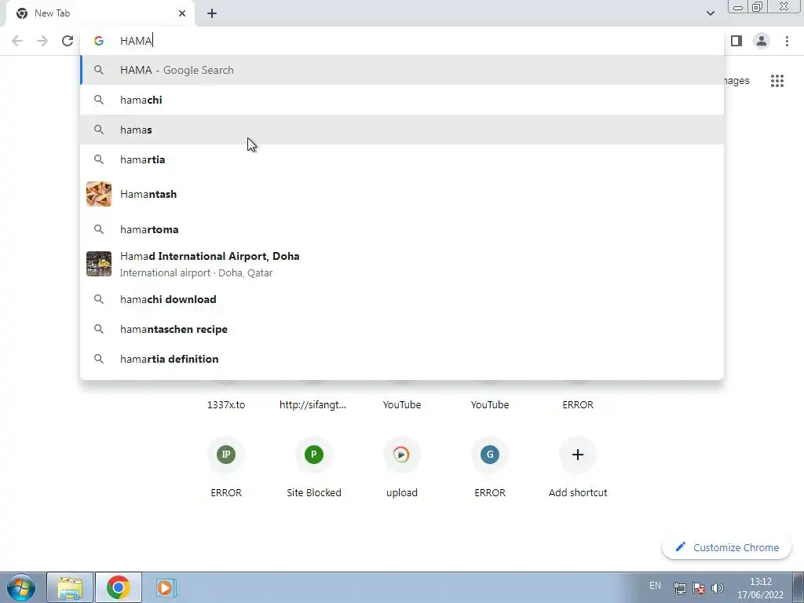Viewport: 804px width, 603px height.
Task: Choose the hamachi download suggestion
Action: pyautogui.click(x=402, y=299)
